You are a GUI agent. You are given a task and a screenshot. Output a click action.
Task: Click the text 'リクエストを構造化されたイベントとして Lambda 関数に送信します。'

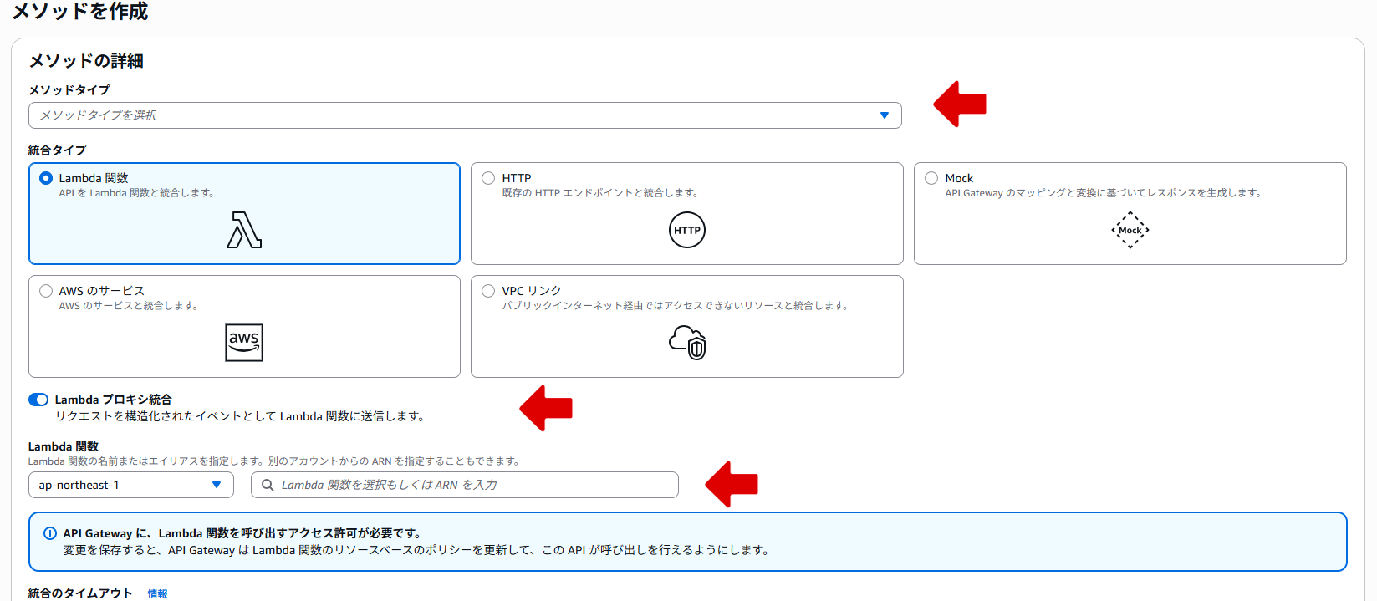click(x=240, y=416)
